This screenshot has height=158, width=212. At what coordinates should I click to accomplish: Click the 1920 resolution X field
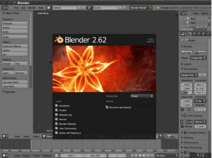click(186, 84)
